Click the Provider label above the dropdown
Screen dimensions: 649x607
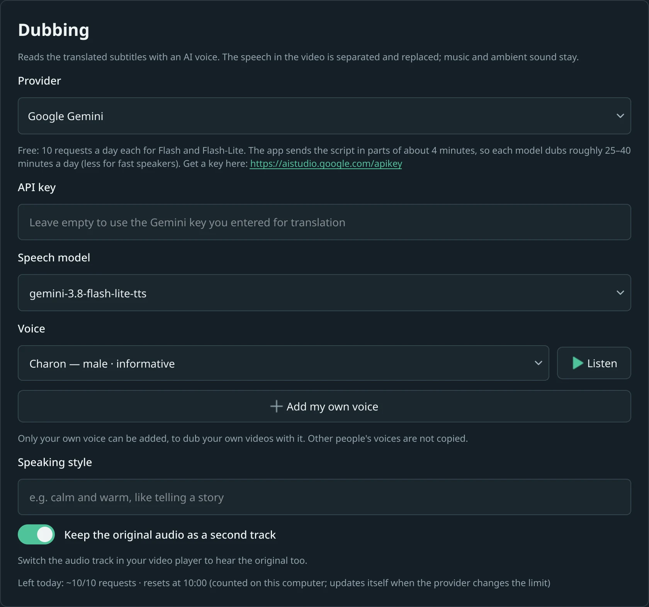point(39,81)
